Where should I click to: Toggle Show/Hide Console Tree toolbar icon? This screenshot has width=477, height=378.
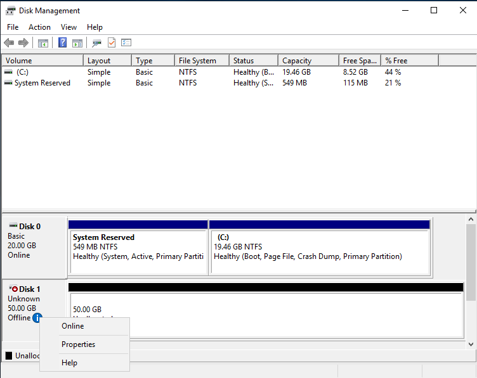click(x=43, y=43)
